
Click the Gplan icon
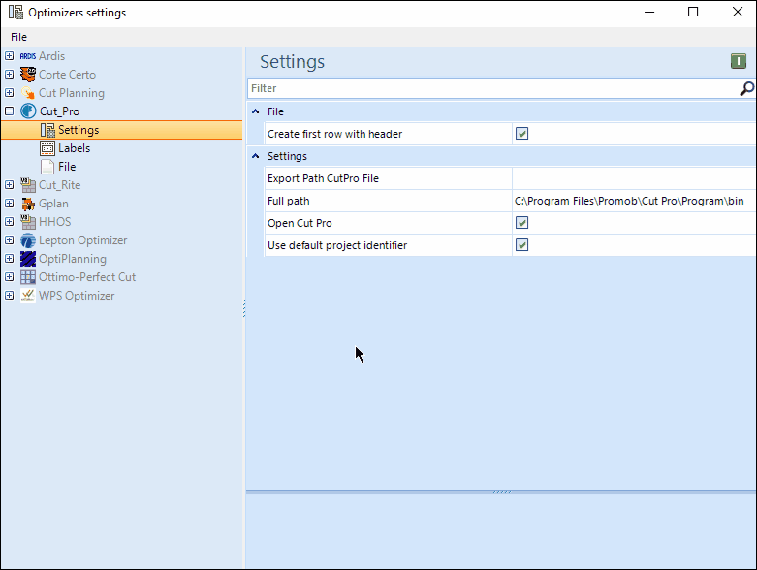coord(28,204)
